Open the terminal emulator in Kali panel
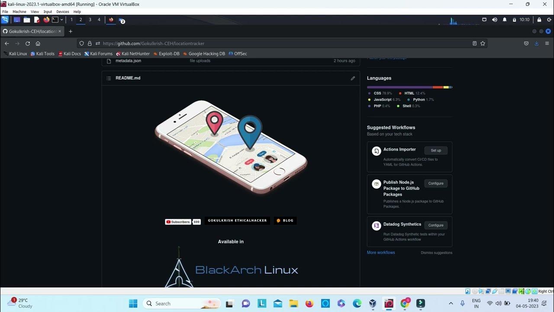The height and width of the screenshot is (312, 554). point(55,20)
